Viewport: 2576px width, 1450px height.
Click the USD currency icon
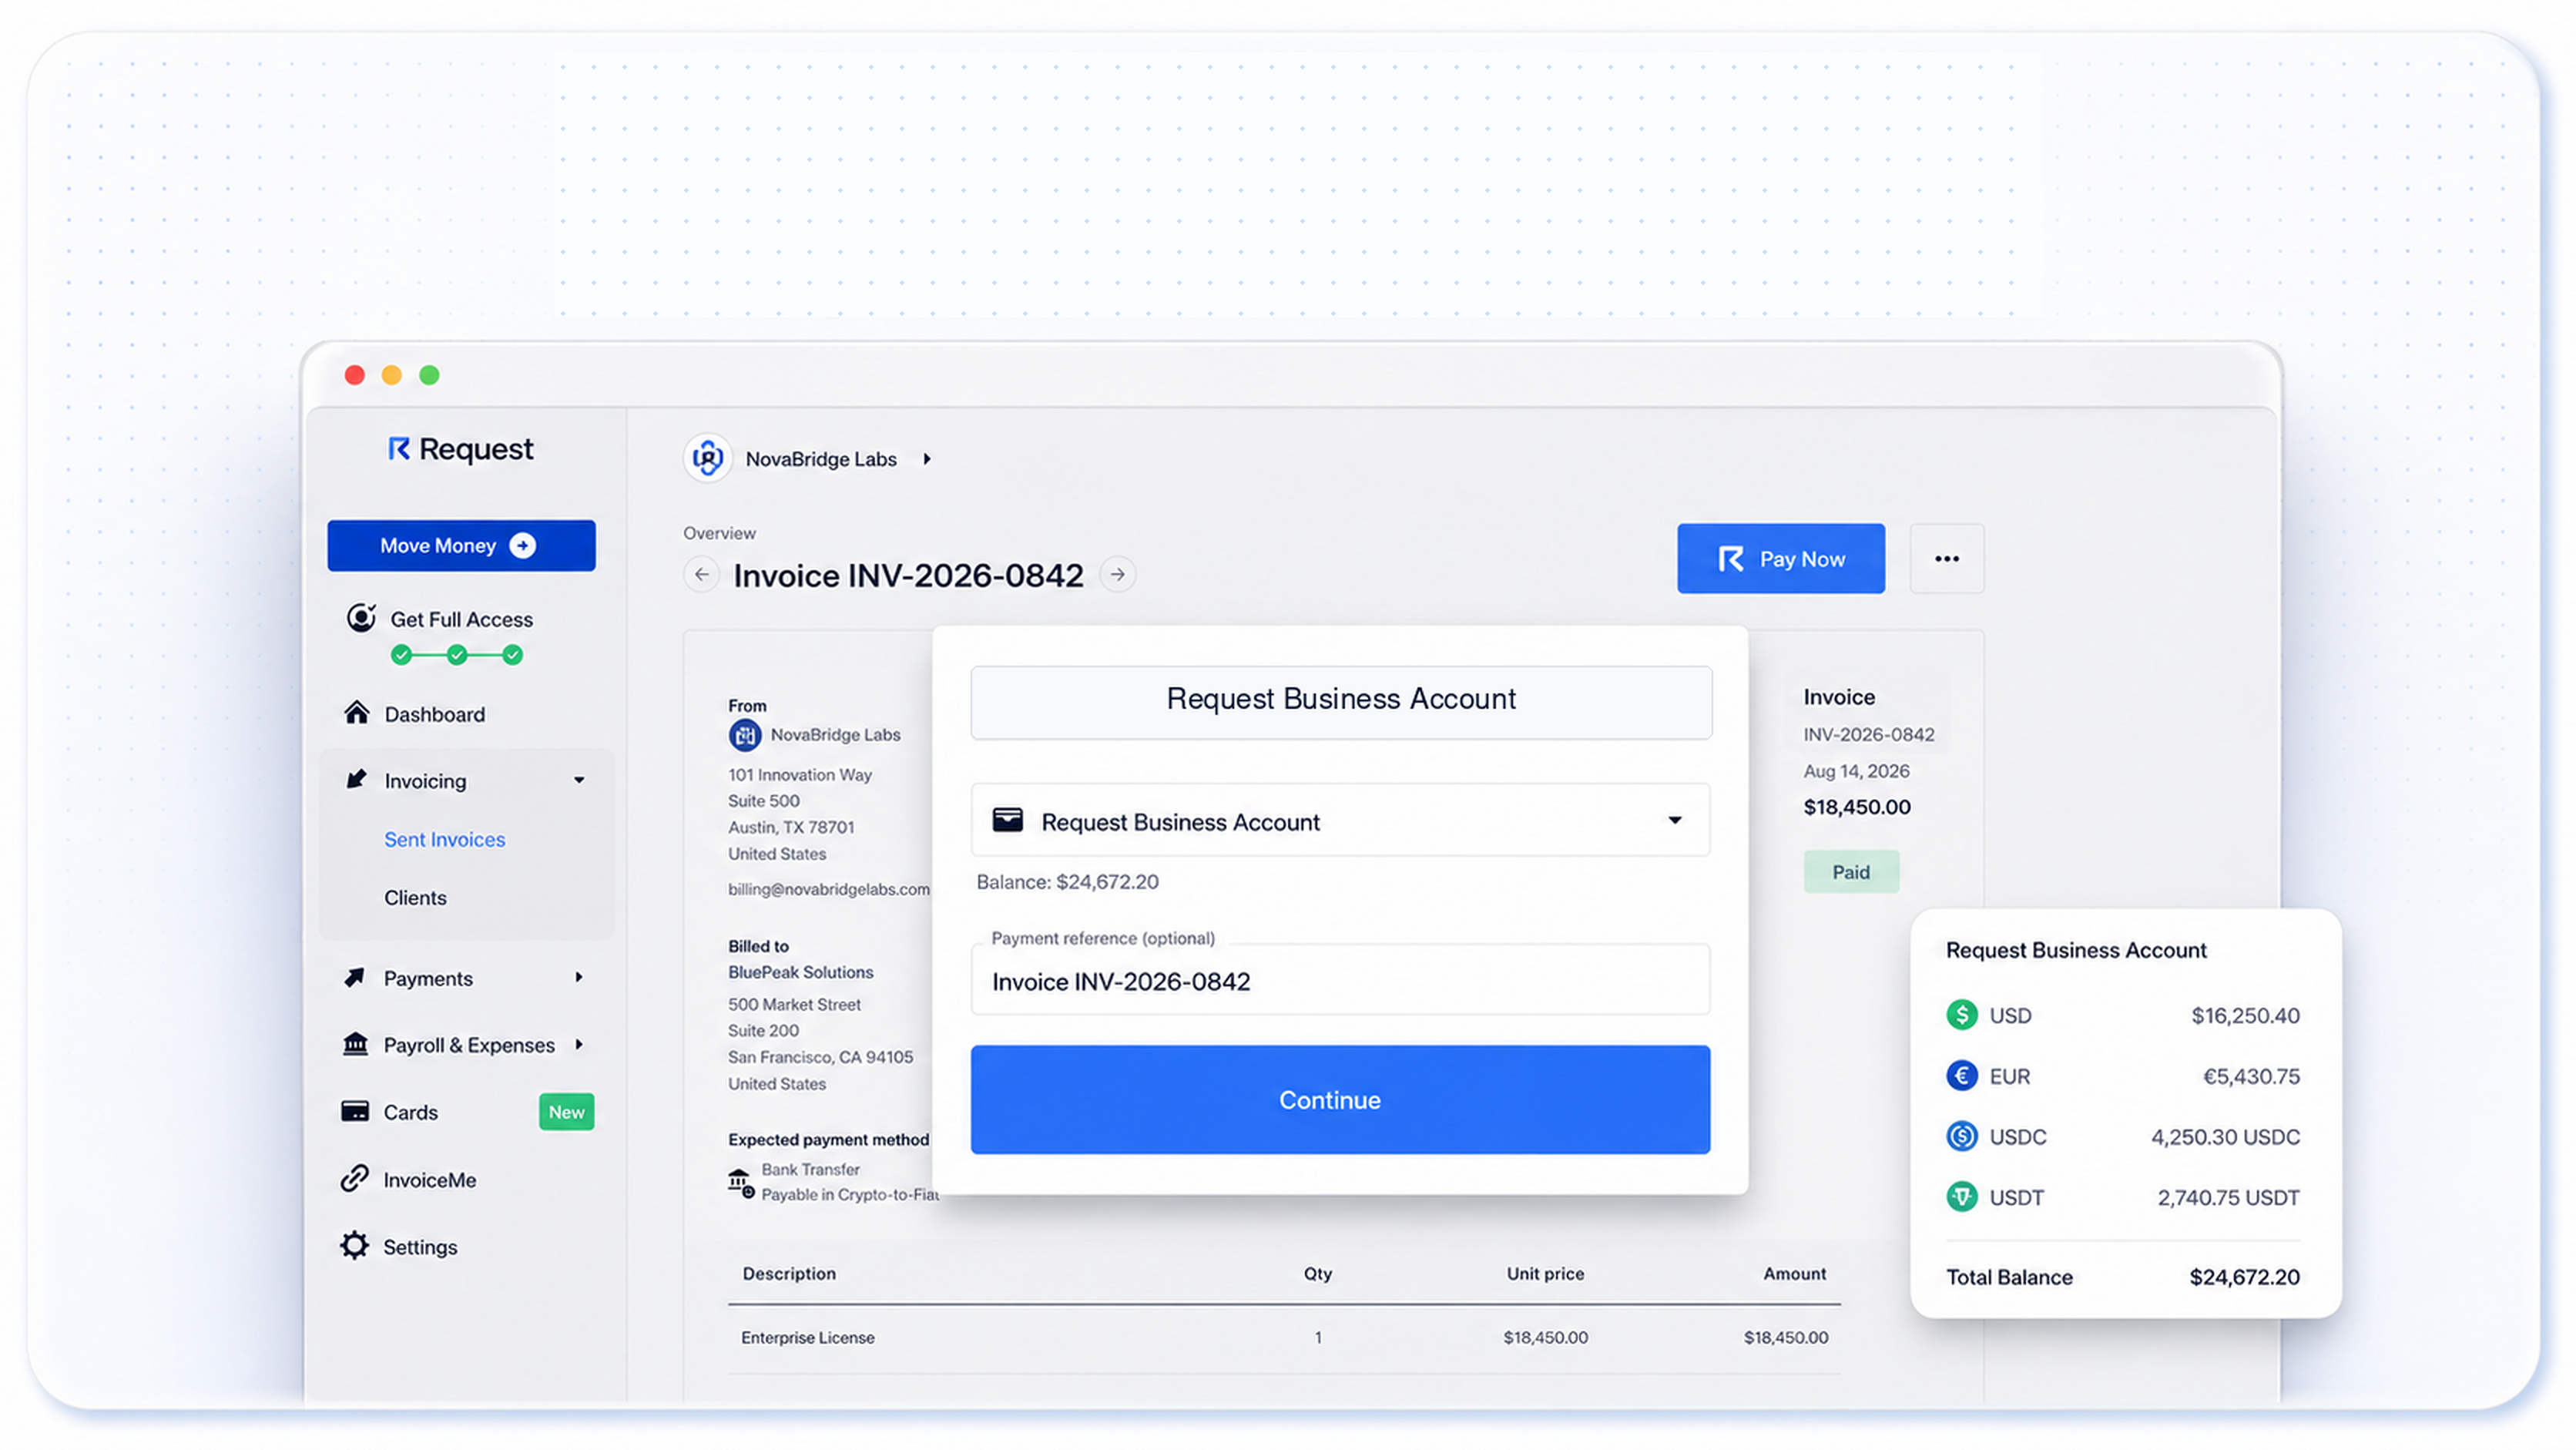[x=1962, y=1016]
